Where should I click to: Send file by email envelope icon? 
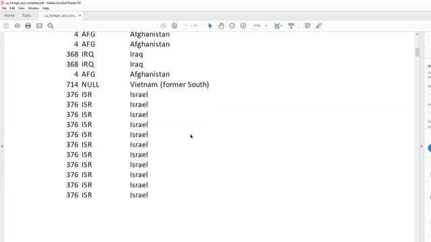click(39, 26)
